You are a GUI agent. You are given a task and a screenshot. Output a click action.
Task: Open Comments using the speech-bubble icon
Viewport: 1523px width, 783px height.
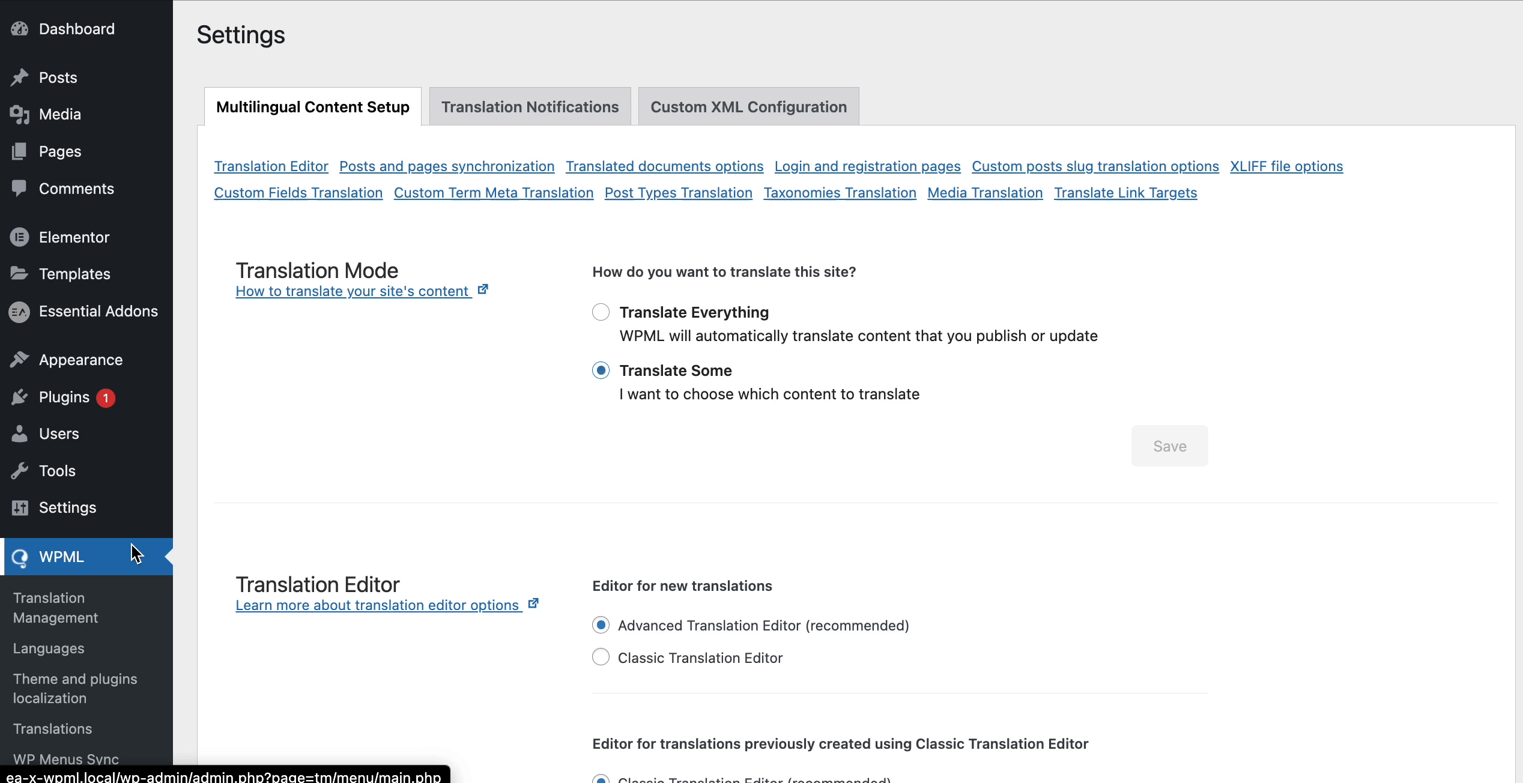coord(20,189)
